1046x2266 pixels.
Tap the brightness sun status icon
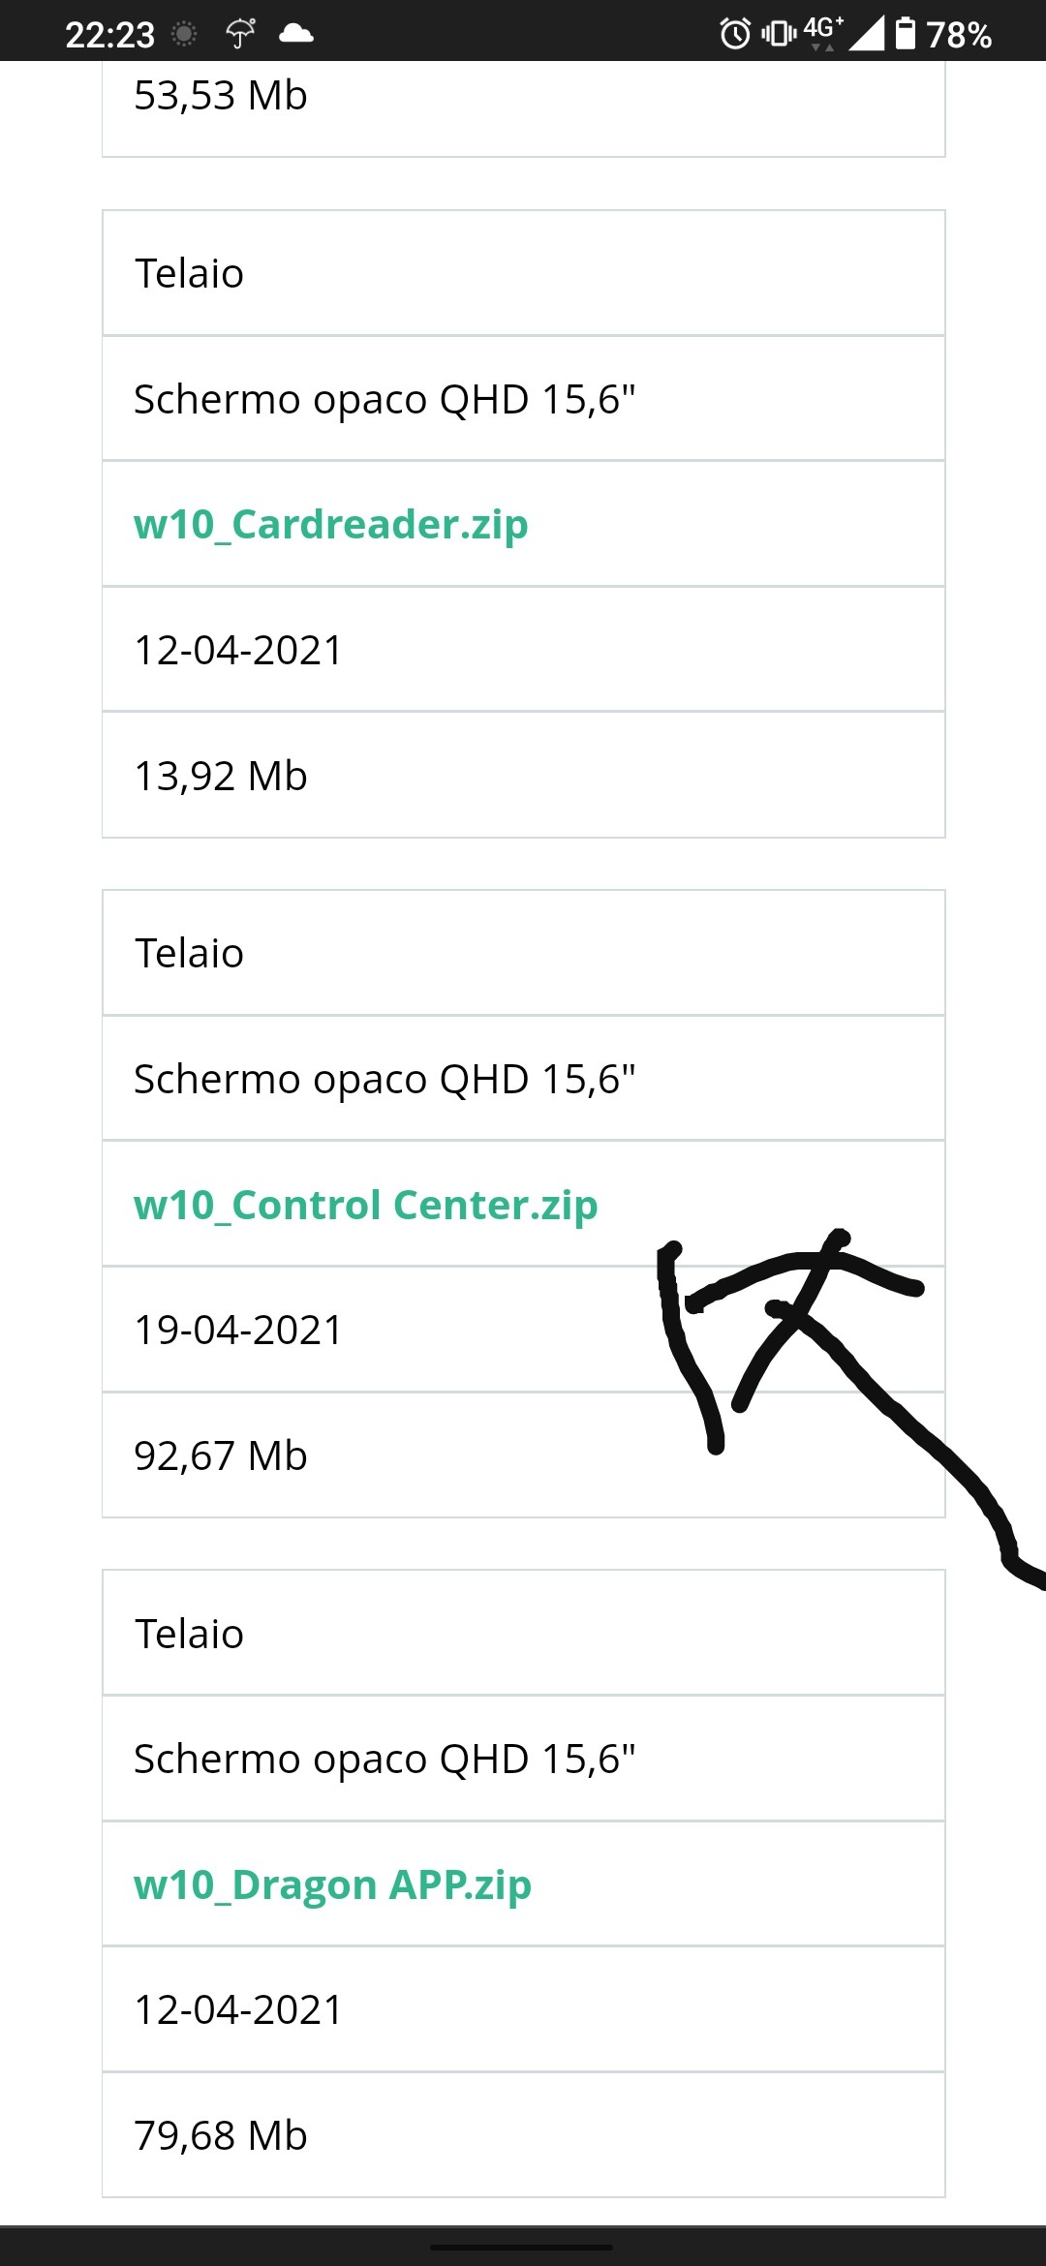pyautogui.click(x=184, y=34)
